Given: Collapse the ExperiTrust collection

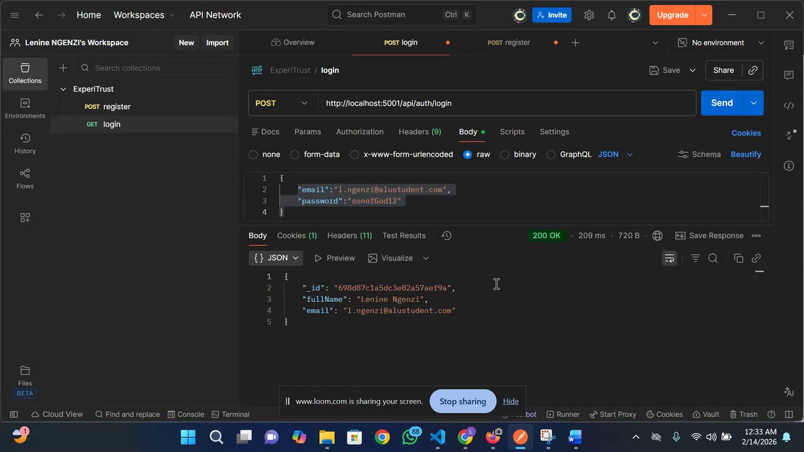Looking at the screenshot, I should tap(63, 89).
